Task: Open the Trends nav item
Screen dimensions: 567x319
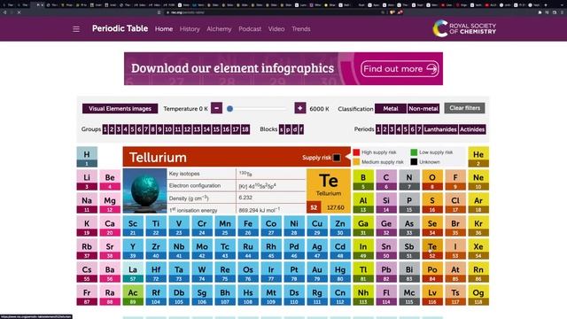Action: coord(301,29)
